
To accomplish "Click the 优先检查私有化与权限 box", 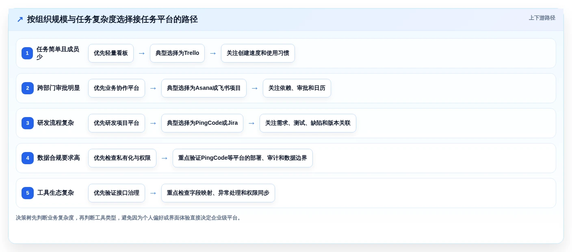I will [122, 158].
